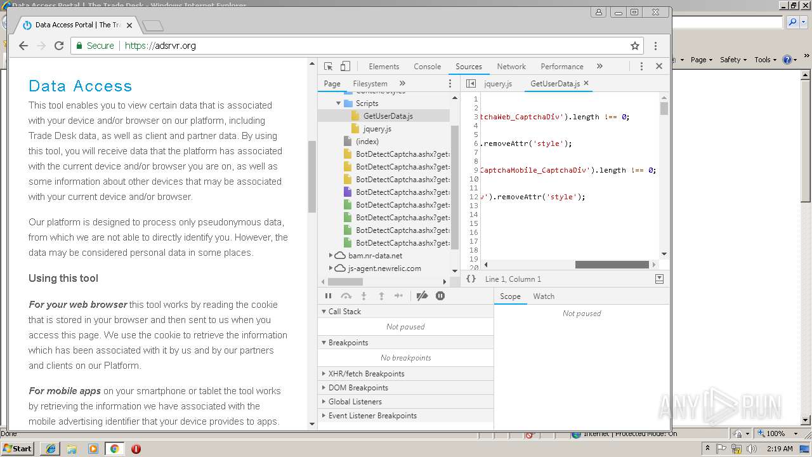Click the Step out of current function icon

point(381,296)
